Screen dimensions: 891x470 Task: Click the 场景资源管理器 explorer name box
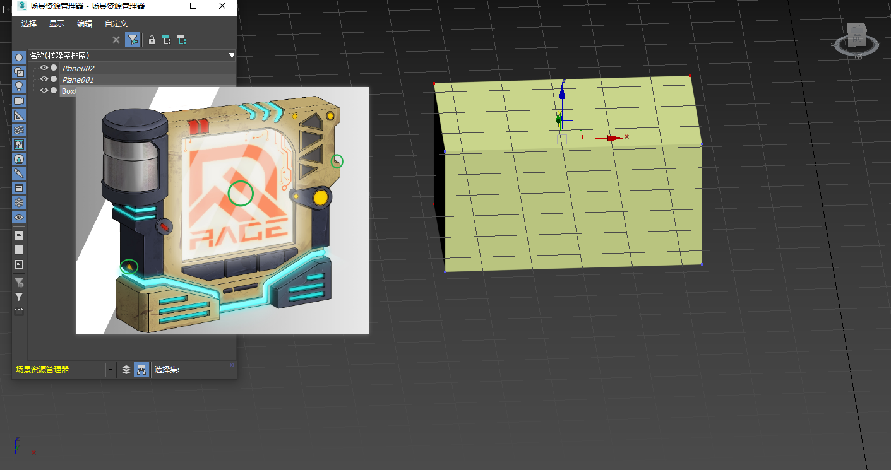click(x=59, y=370)
